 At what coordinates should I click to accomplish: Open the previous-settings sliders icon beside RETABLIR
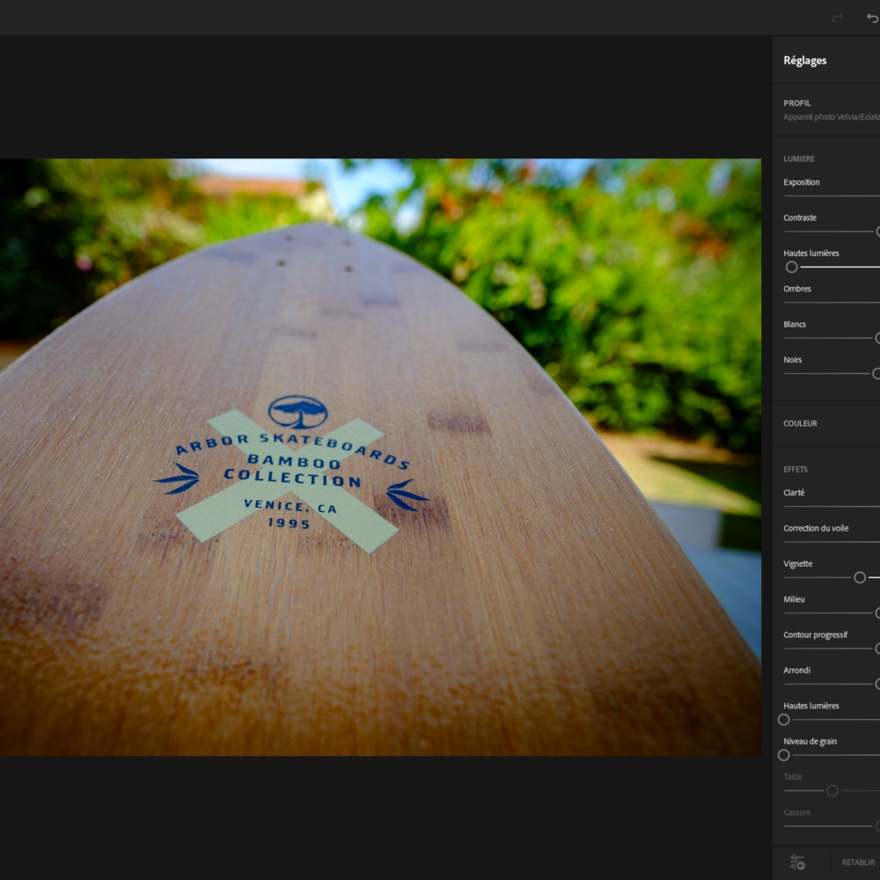tap(797, 862)
